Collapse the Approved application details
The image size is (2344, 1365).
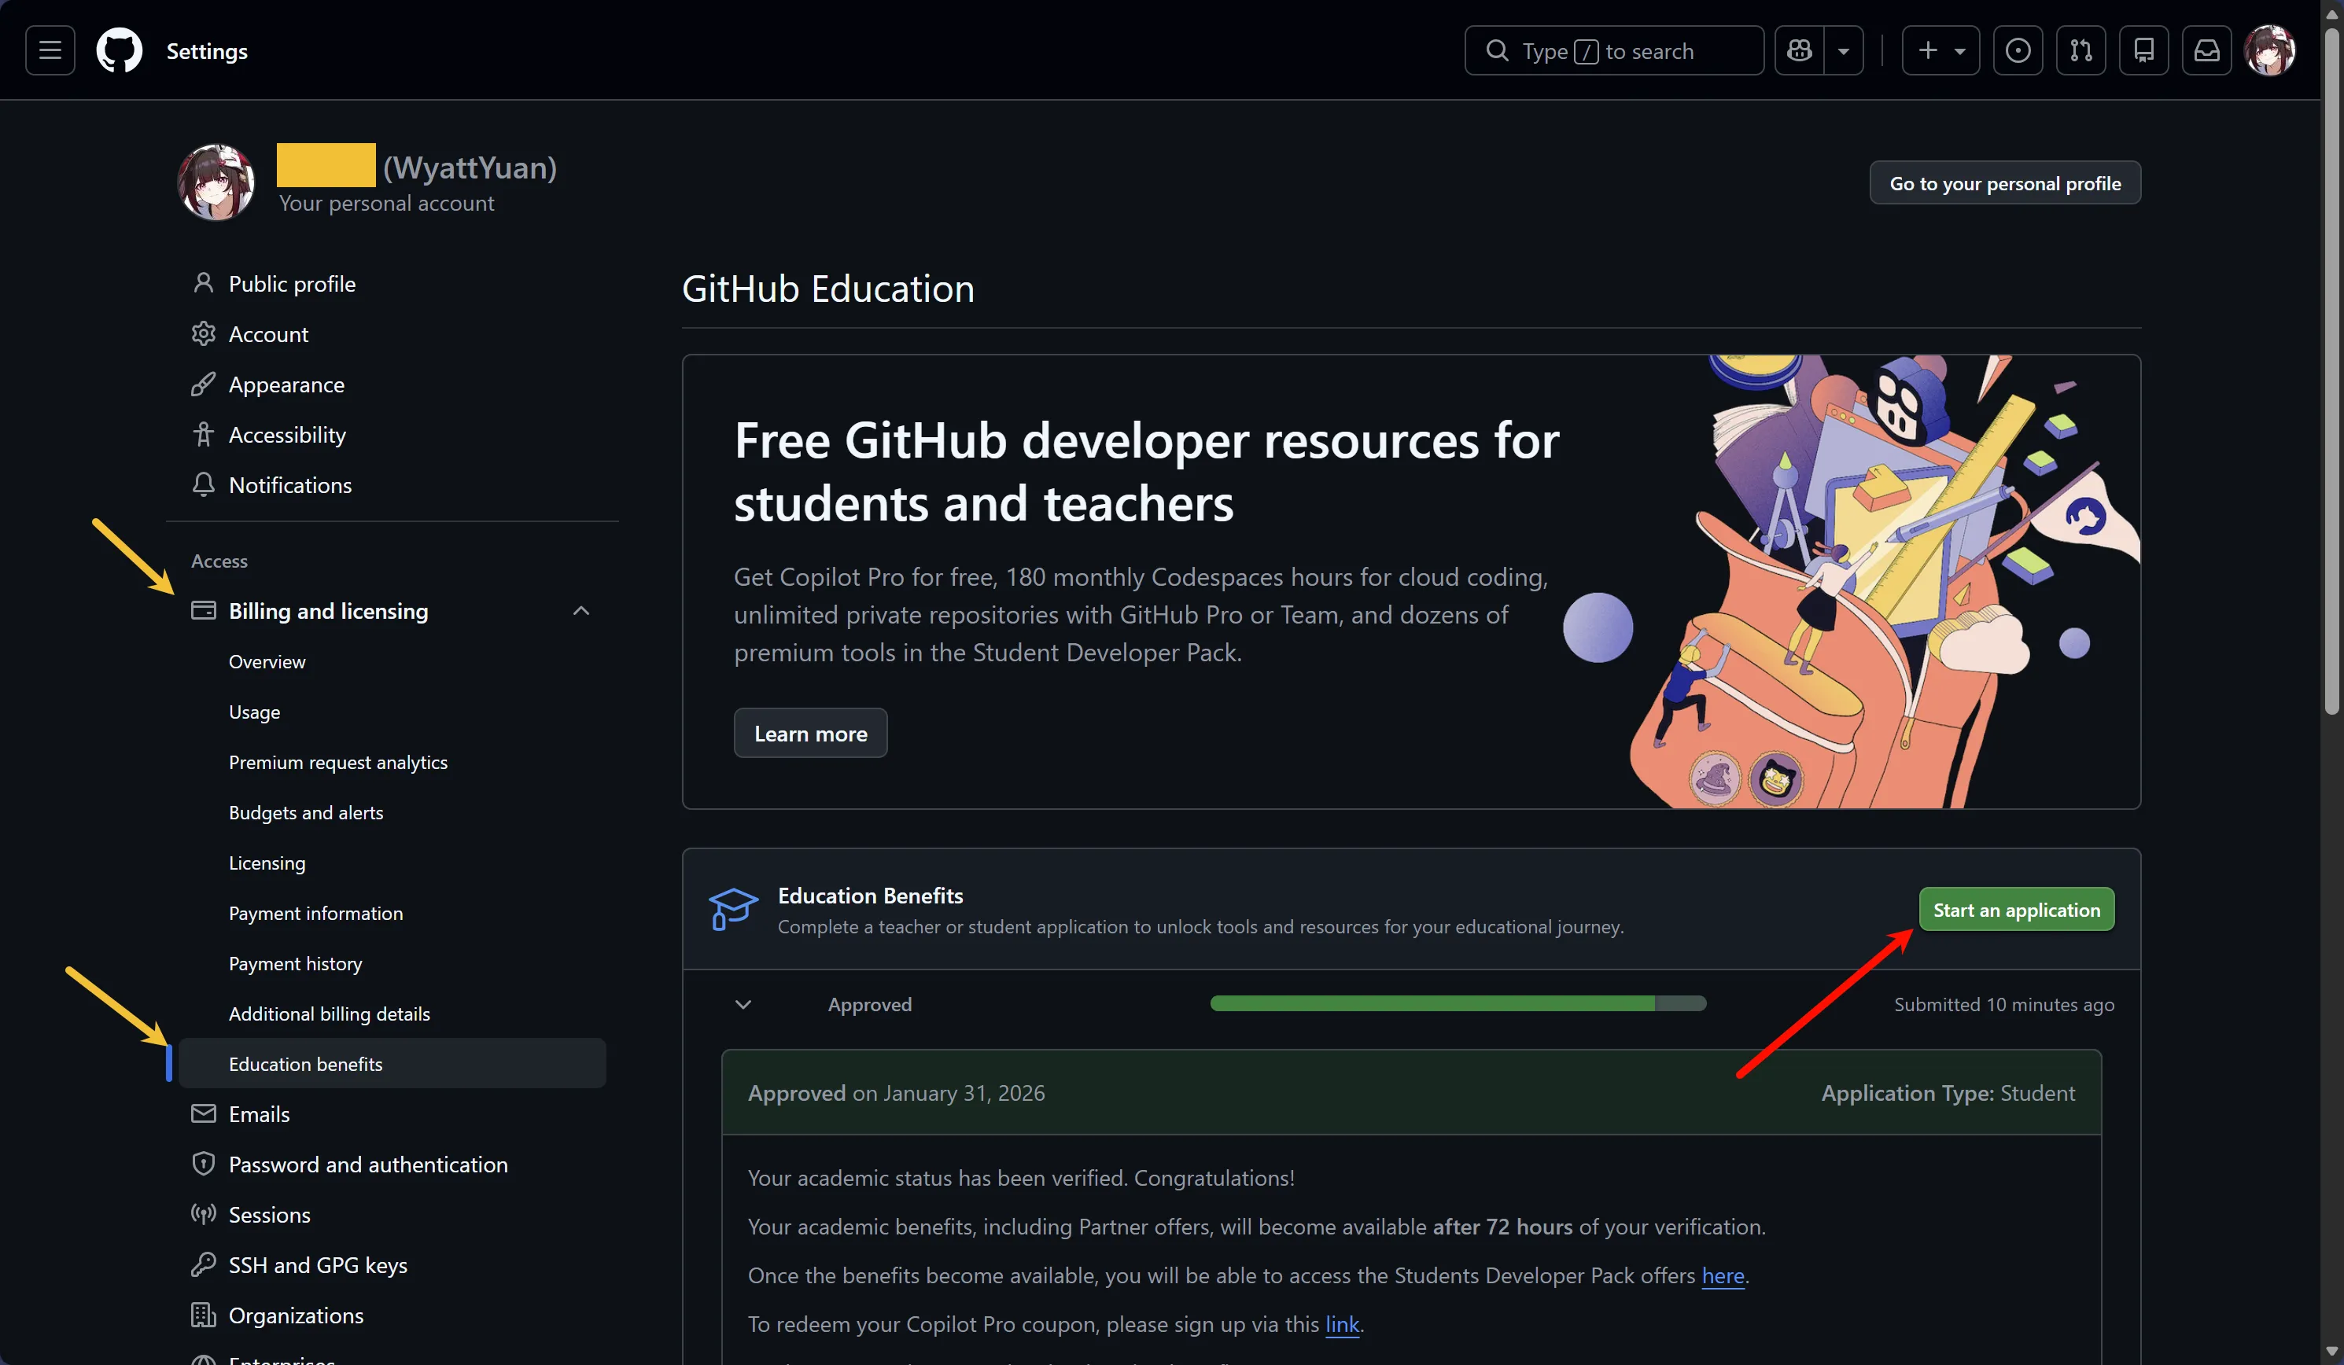click(743, 1004)
